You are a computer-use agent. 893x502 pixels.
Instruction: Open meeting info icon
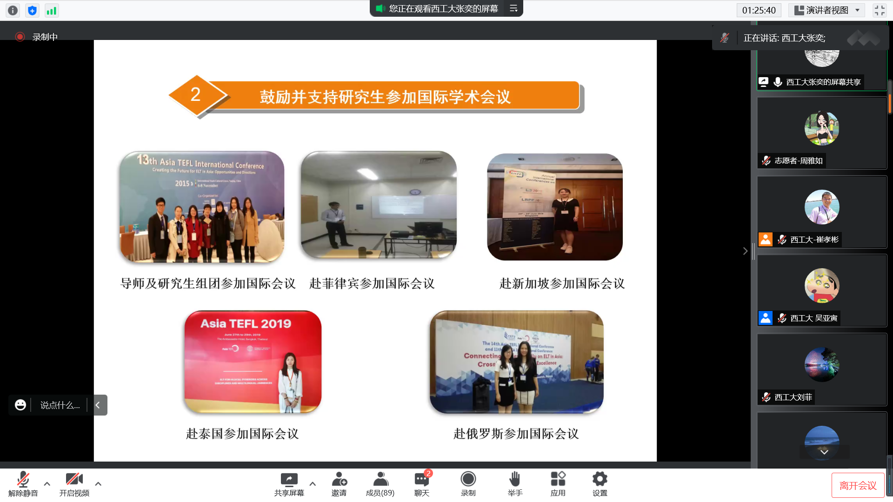tap(13, 10)
